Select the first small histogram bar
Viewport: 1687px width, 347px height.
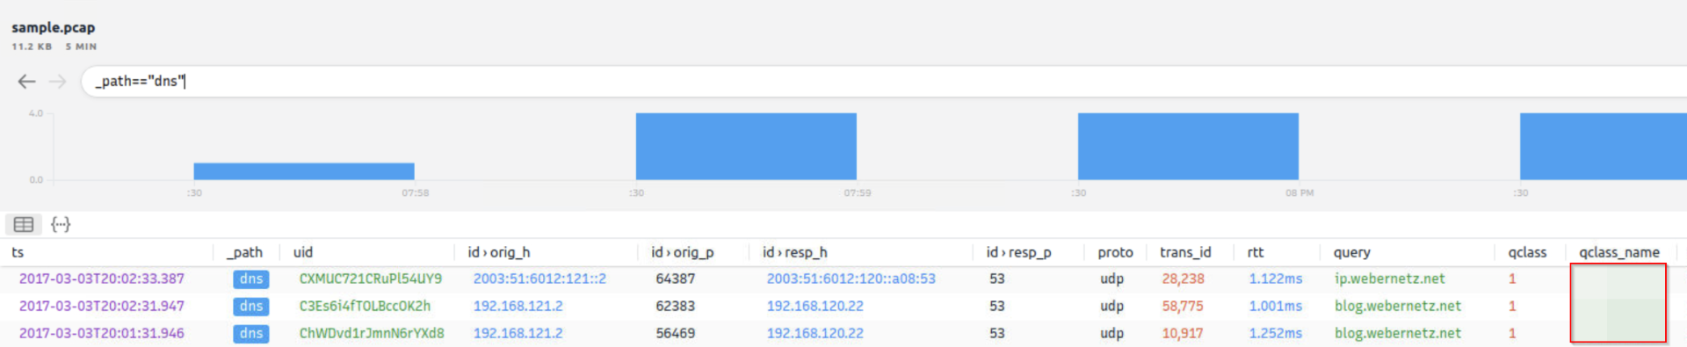pyautogui.click(x=304, y=171)
